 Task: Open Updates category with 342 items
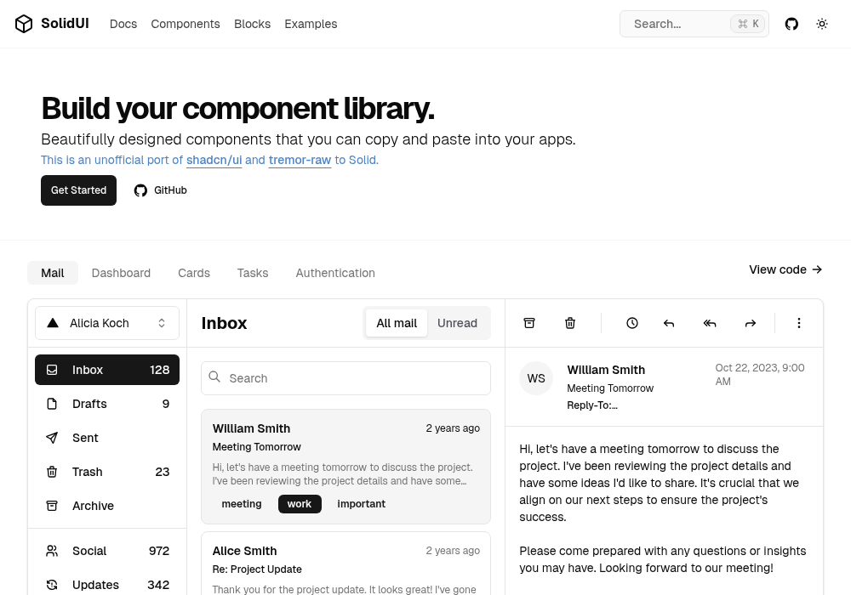point(107,585)
